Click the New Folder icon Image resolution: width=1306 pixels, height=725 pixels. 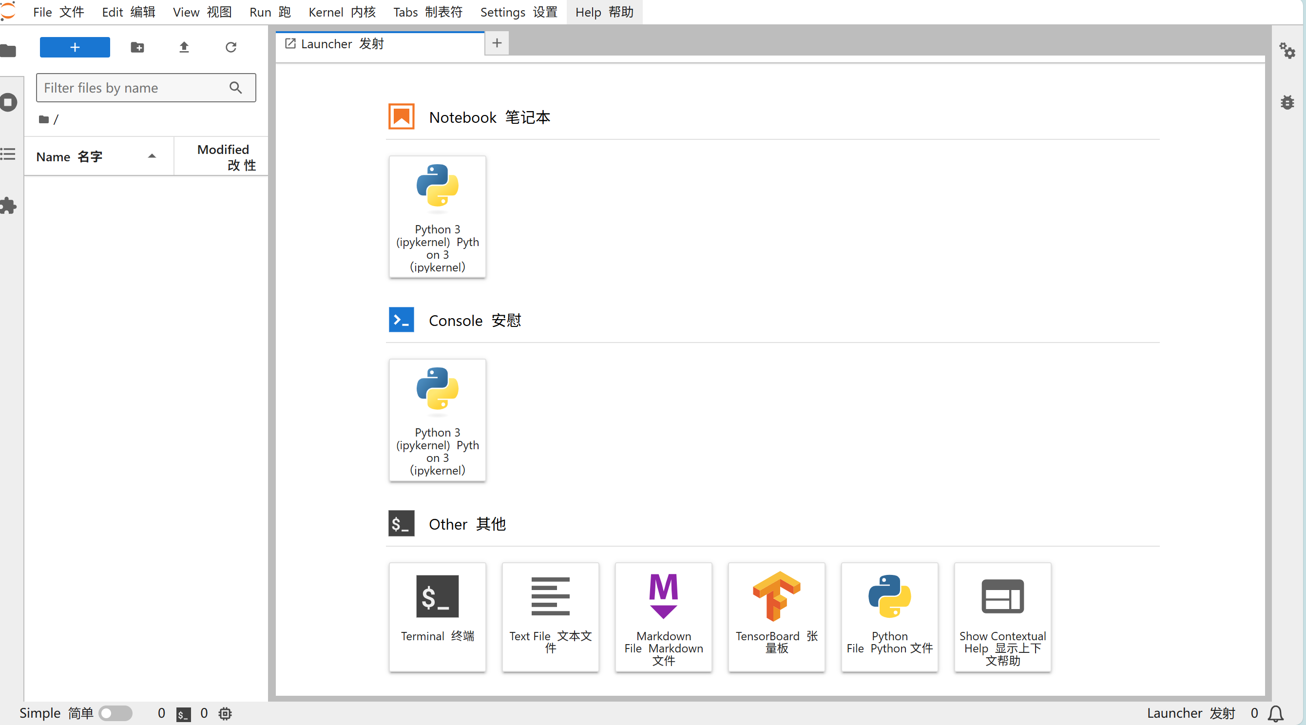click(137, 47)
